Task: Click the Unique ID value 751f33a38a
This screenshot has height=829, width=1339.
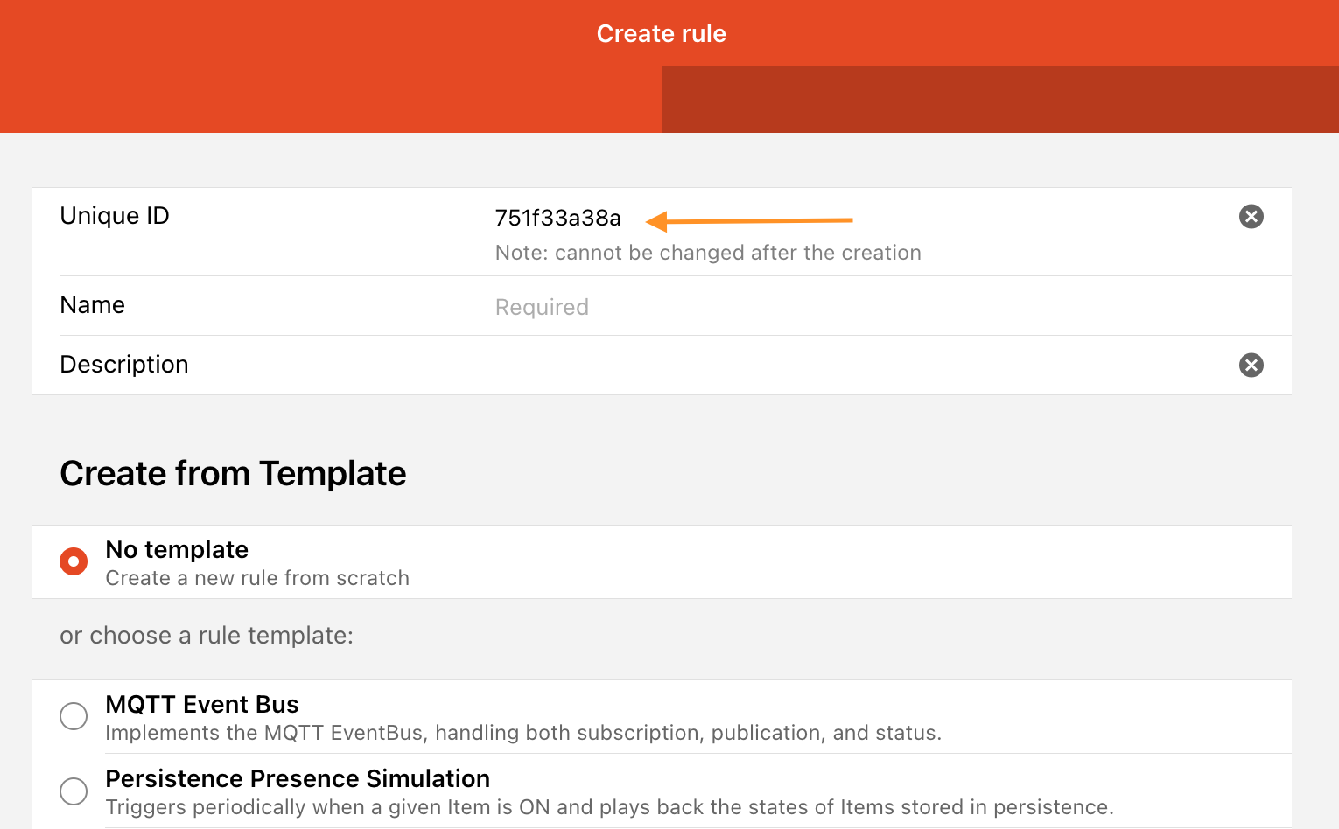Action: coord(558,218)
